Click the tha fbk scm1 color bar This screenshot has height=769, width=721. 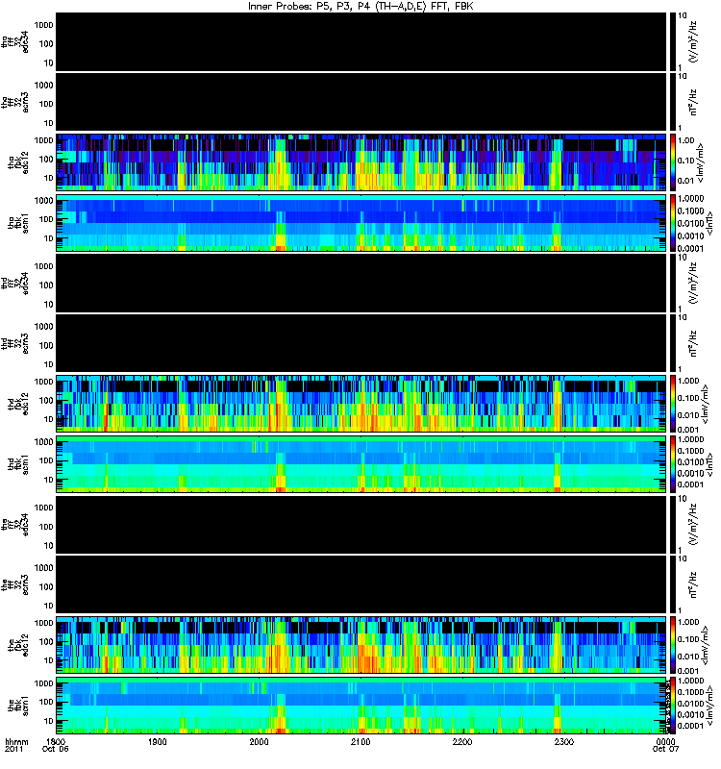(x=672, y=223)
